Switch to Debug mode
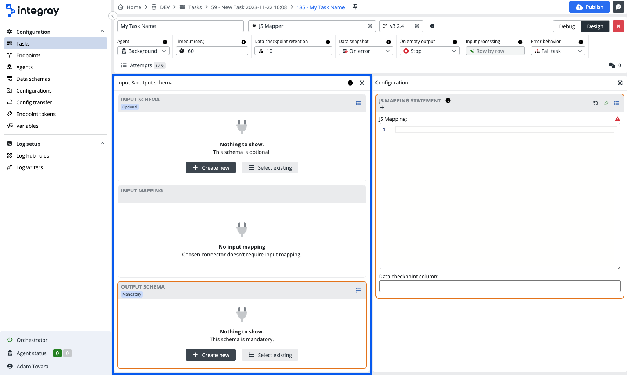Screen dimensions: 627x375 coord(567,26)
